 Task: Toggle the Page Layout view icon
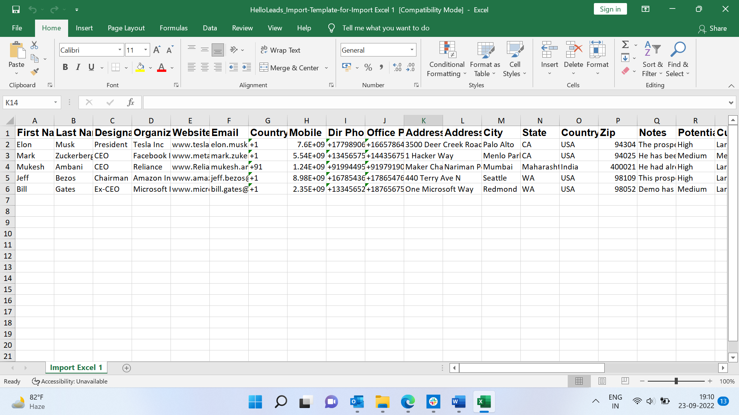point(602,381)
